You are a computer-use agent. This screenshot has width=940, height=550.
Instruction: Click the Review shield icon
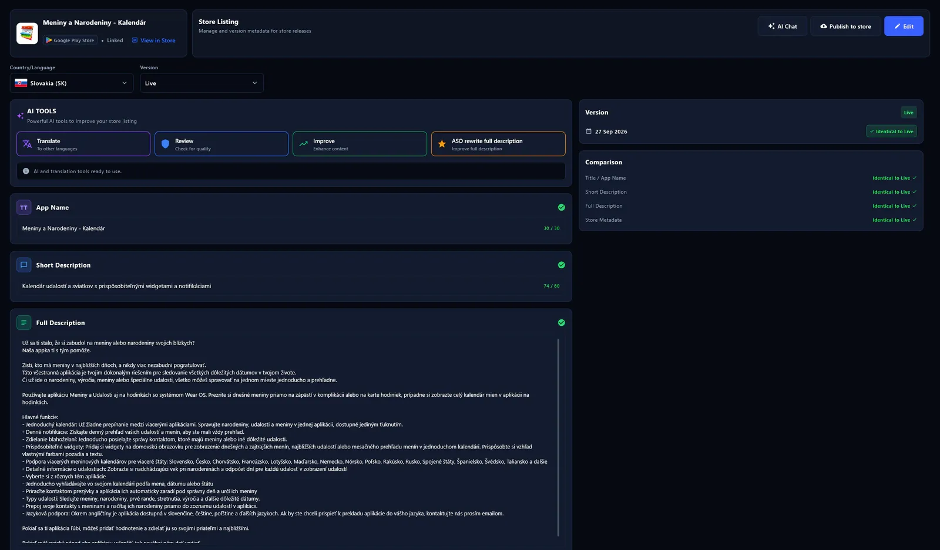tap(165, 144)
